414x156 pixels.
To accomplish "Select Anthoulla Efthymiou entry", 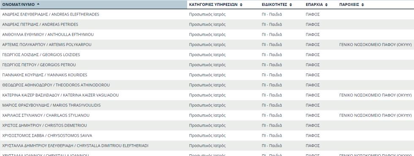I will tap(48, 35).
